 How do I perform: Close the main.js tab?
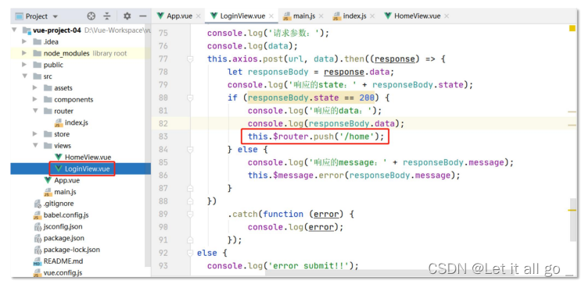tap(321, 16)
